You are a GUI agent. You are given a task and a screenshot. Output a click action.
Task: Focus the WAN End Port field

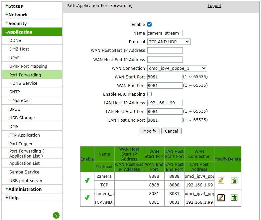165,85
